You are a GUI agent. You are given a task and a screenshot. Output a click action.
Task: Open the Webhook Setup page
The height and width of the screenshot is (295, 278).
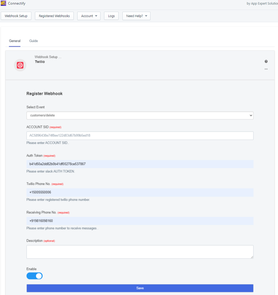16,16
